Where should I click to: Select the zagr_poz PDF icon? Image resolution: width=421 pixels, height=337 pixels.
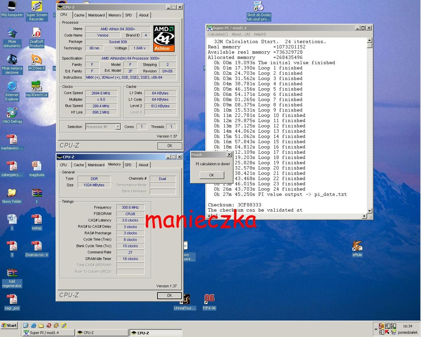[x=12, y=302]
